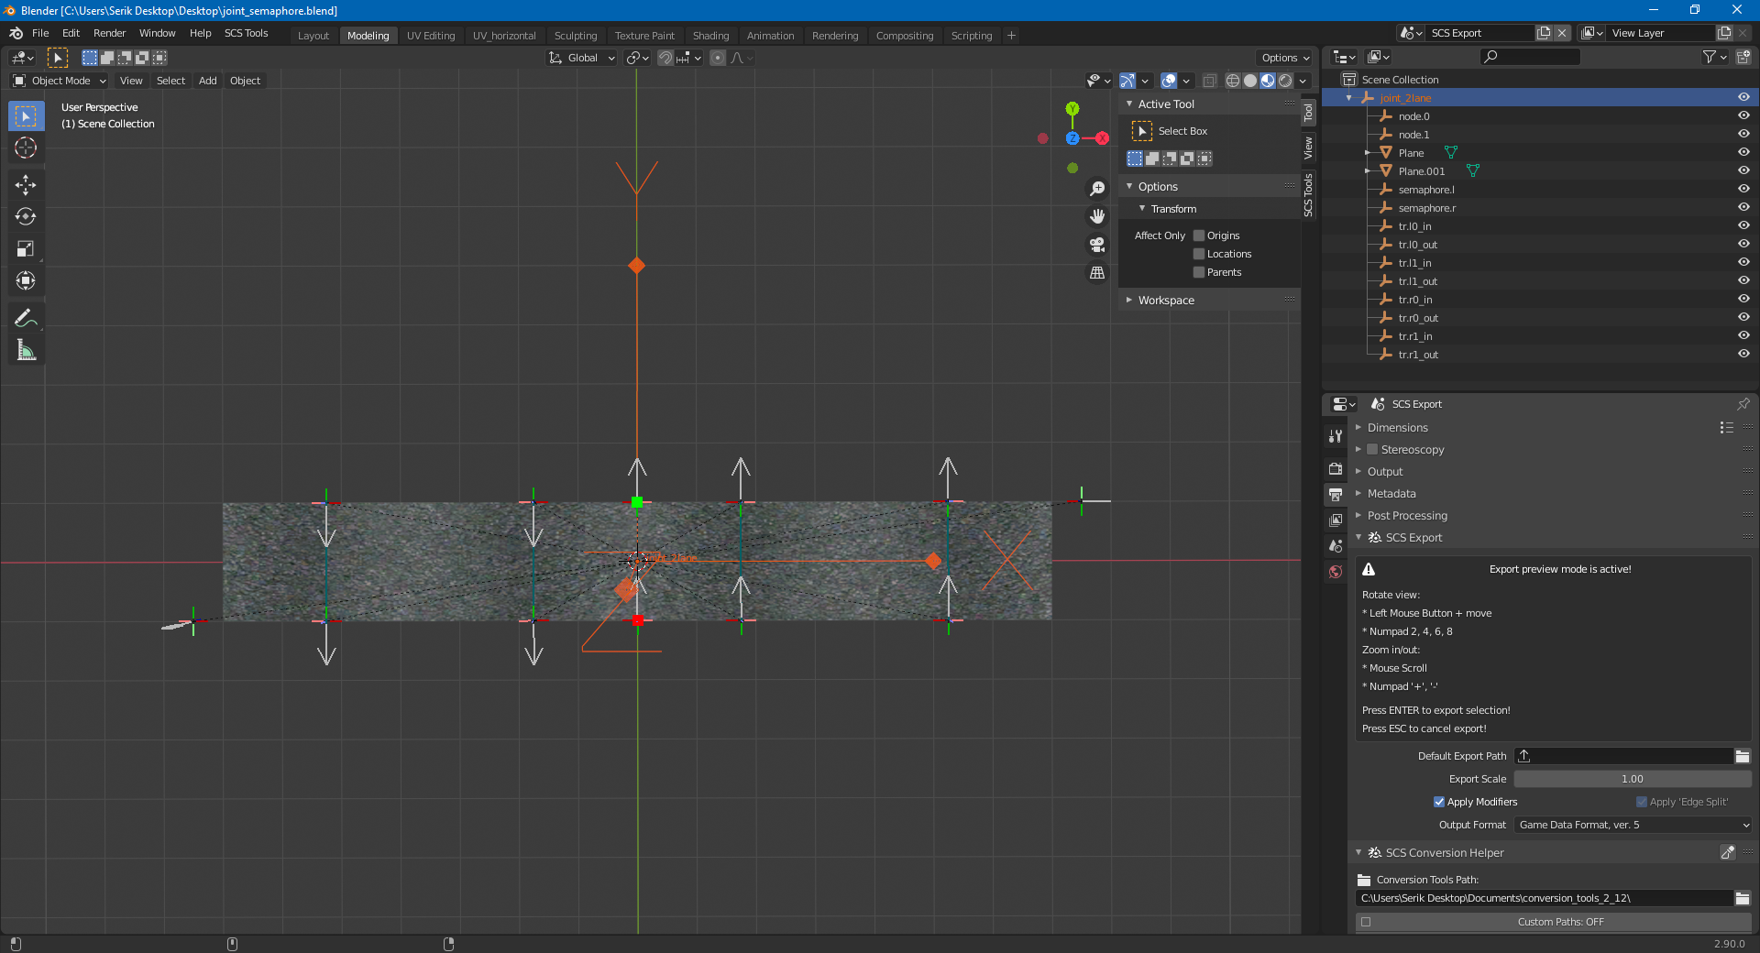Activate the Move tool
The width and height of the screenshot is (1760, 953).
click(26, 185)
